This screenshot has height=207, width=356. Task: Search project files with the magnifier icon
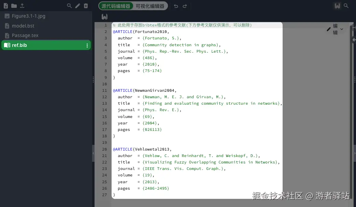[69, 6]
